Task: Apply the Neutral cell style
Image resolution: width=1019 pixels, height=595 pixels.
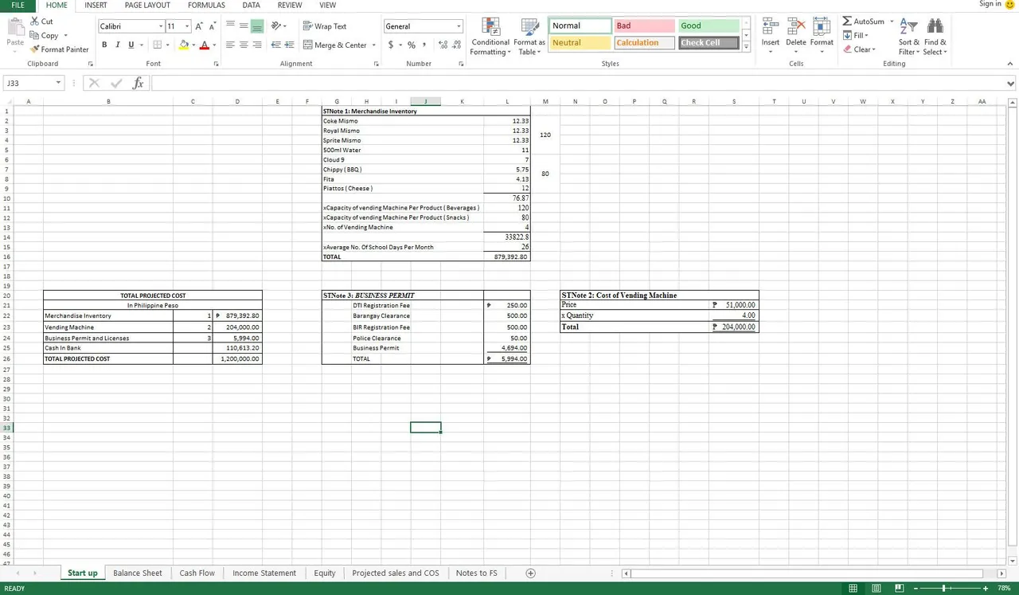Action: [x=580, y=43]
